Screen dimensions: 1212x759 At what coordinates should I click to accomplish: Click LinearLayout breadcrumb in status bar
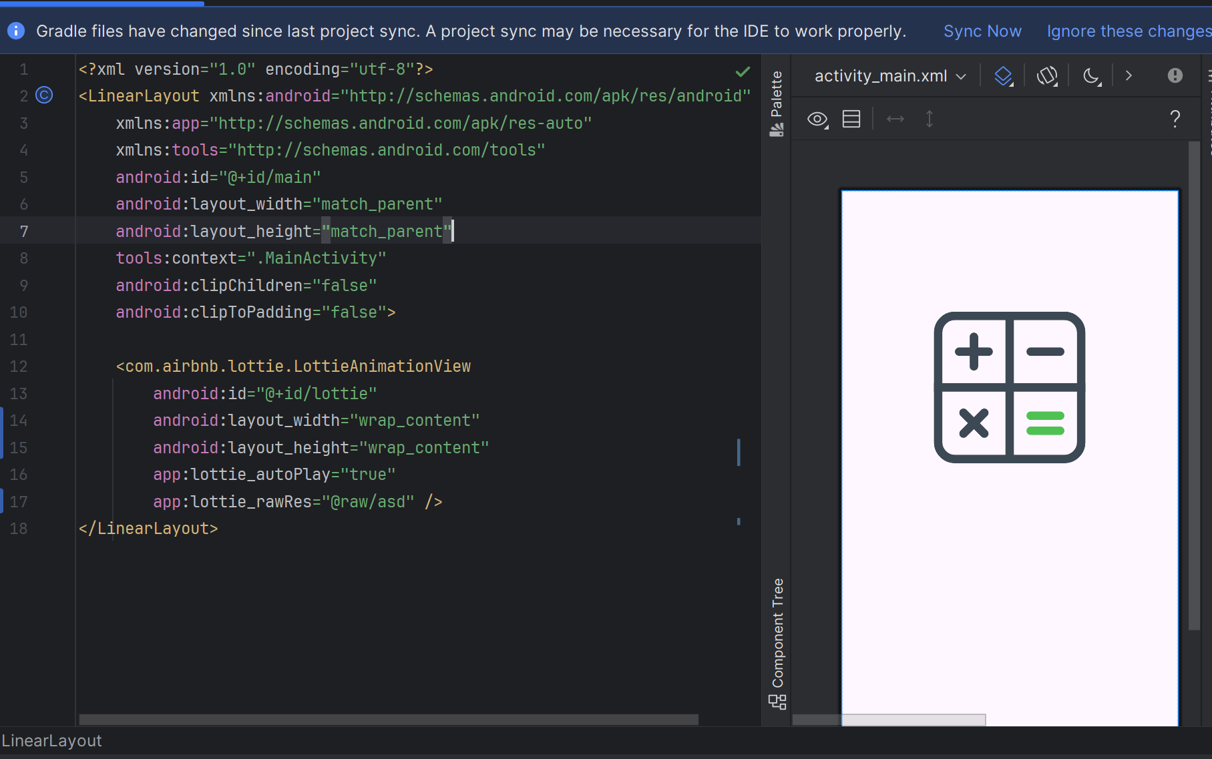coord(52,741)
